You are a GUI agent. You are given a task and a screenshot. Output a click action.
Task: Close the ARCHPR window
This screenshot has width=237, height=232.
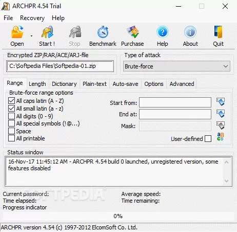[x=225, y=6]
